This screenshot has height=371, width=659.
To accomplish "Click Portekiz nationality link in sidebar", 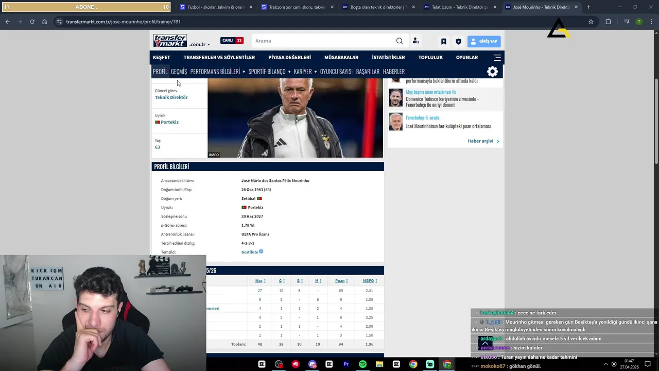I will coord(169,122).
